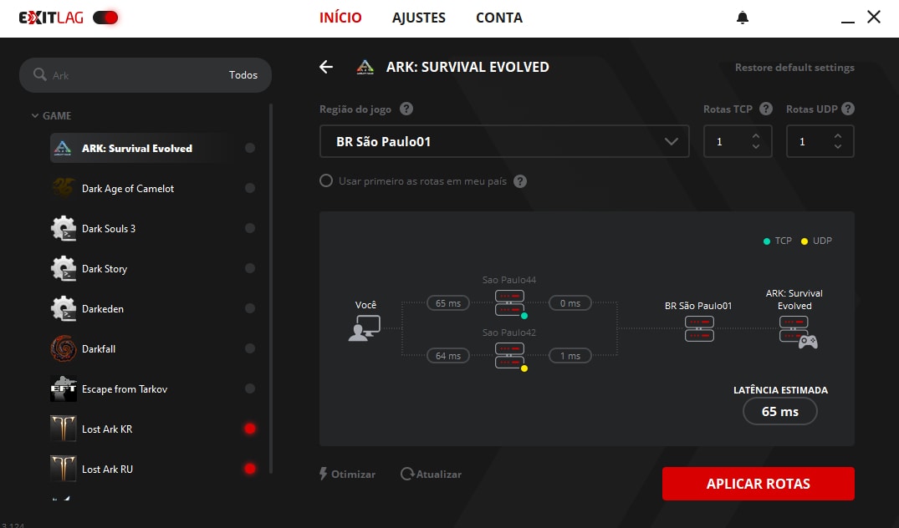Image resolution: width=899 pixels, height=528 pixels.
Task: Collapse the GAME category in sidebar
Action: tap(35, 116)
